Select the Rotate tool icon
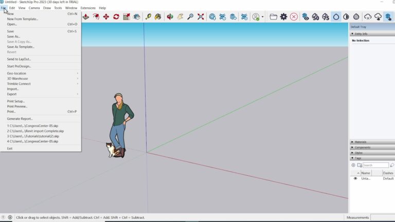This screenshot has width=395, height=222. 116,17
